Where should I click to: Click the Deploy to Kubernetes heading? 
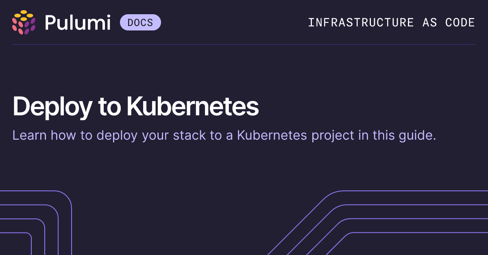(x=136, y=107)
